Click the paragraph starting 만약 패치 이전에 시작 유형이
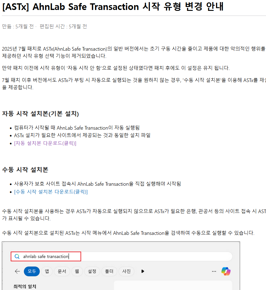Screen dimensions: 266x290 click(116, 68)
